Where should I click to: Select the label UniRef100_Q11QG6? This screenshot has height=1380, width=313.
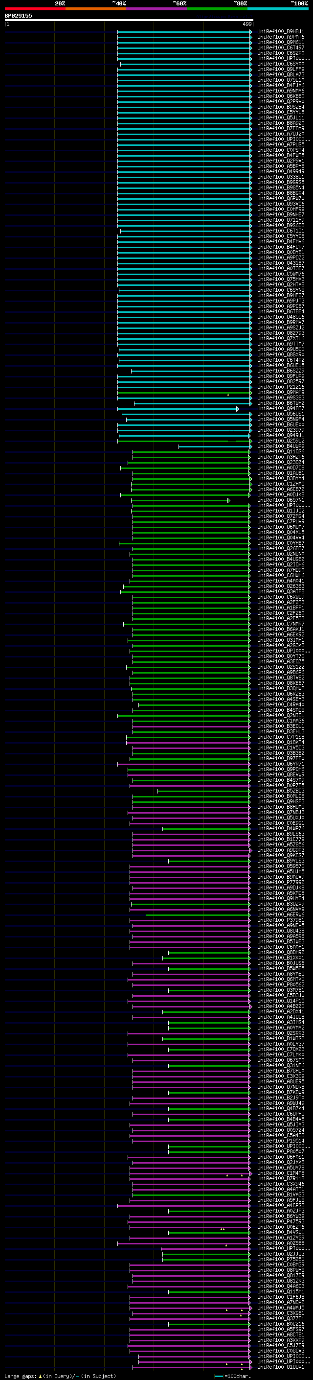(x=280, y=452)
